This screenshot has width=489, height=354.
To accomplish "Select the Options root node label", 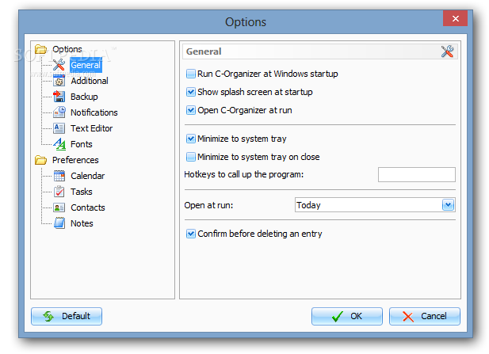I will [x=67, y=49].
